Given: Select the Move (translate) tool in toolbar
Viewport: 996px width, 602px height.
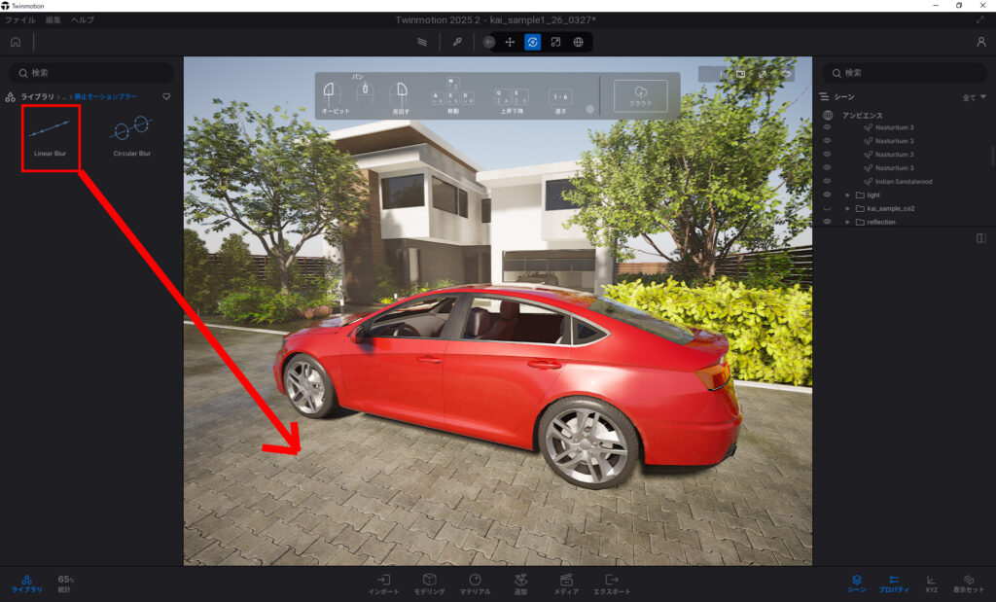Looking at the screenshot, I should (x=510, y=42).
